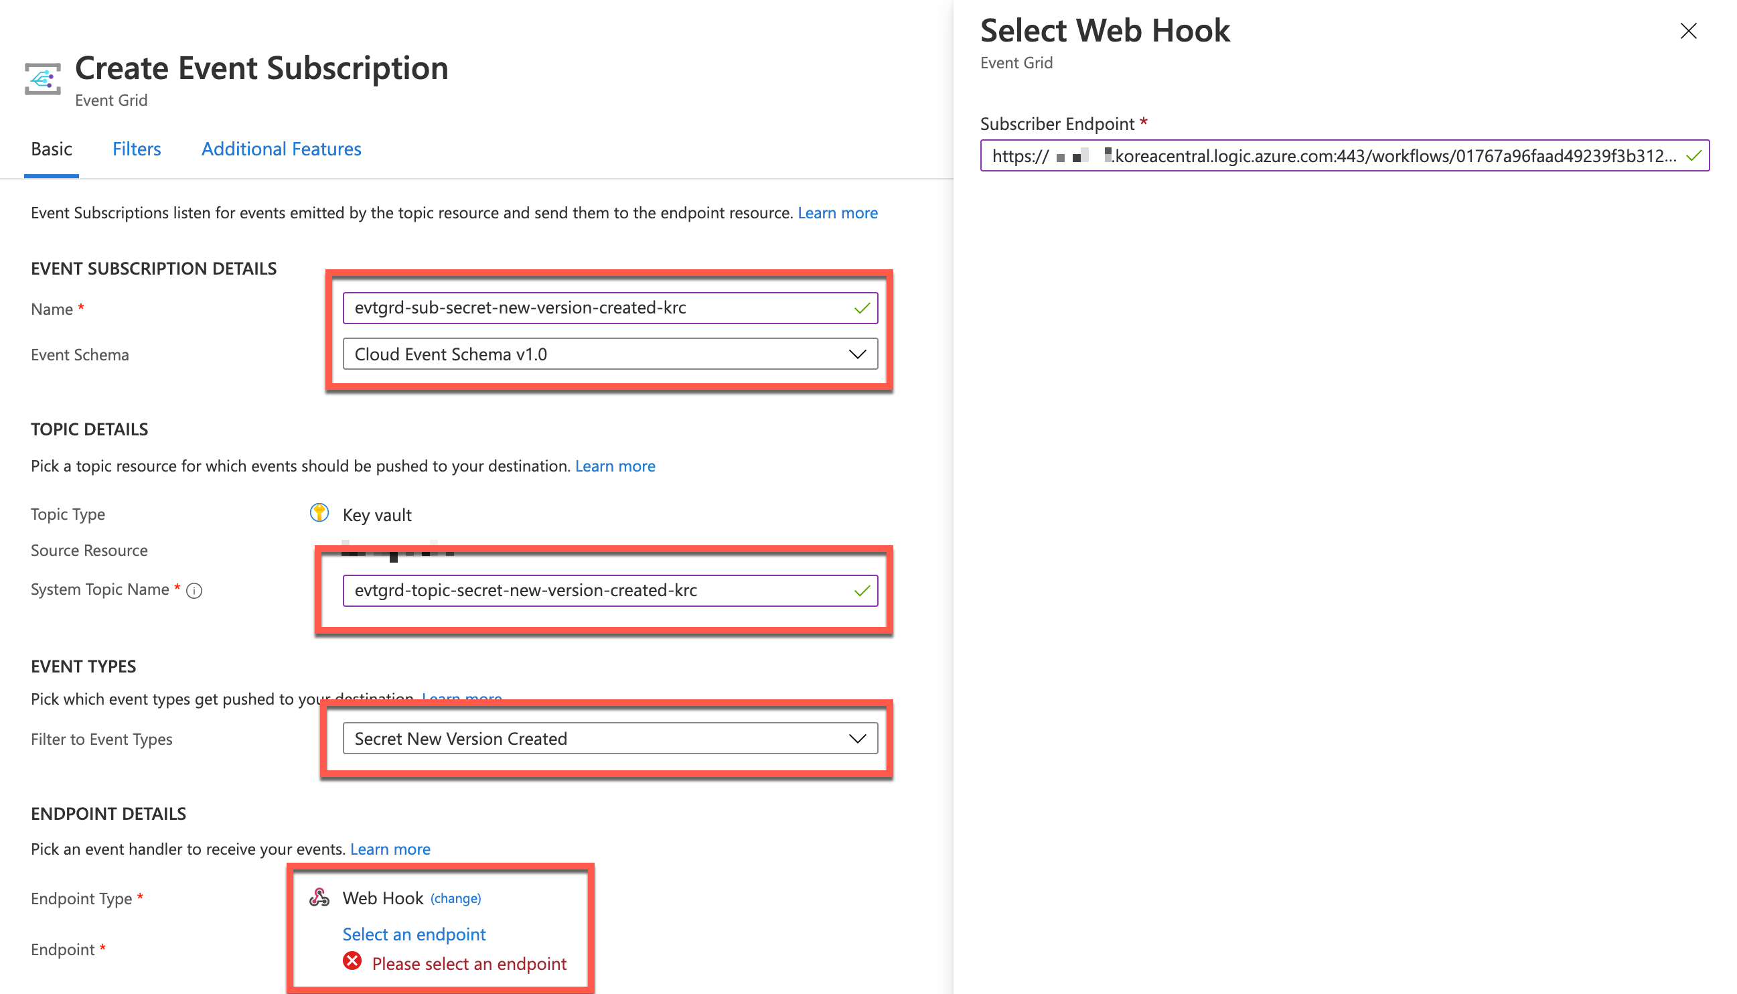The width and height of the screenshot is (1737, 994).
Task: Click the Event Grid subscription icon
Action: (42, 79)
